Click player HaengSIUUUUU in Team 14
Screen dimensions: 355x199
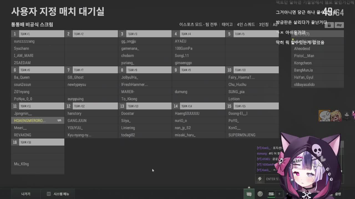187,113
